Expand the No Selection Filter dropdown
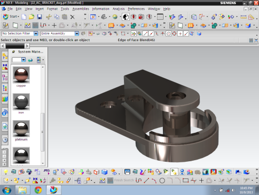 tap(36, 34)
